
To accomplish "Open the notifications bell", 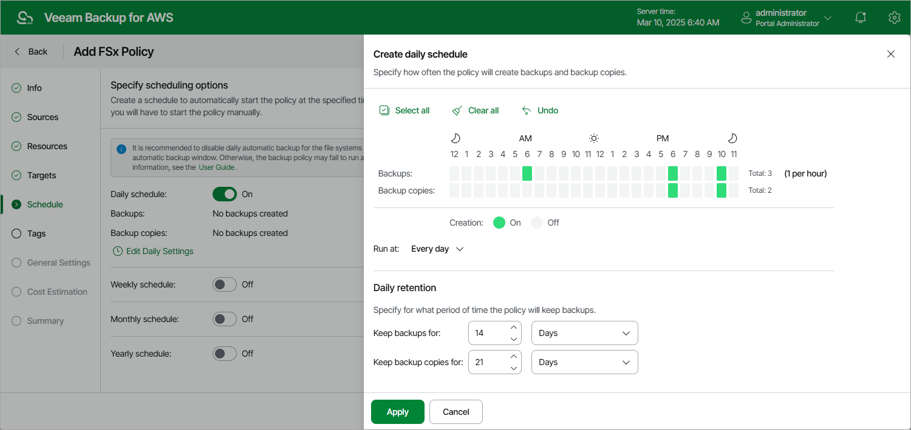I will coord(860,18).
